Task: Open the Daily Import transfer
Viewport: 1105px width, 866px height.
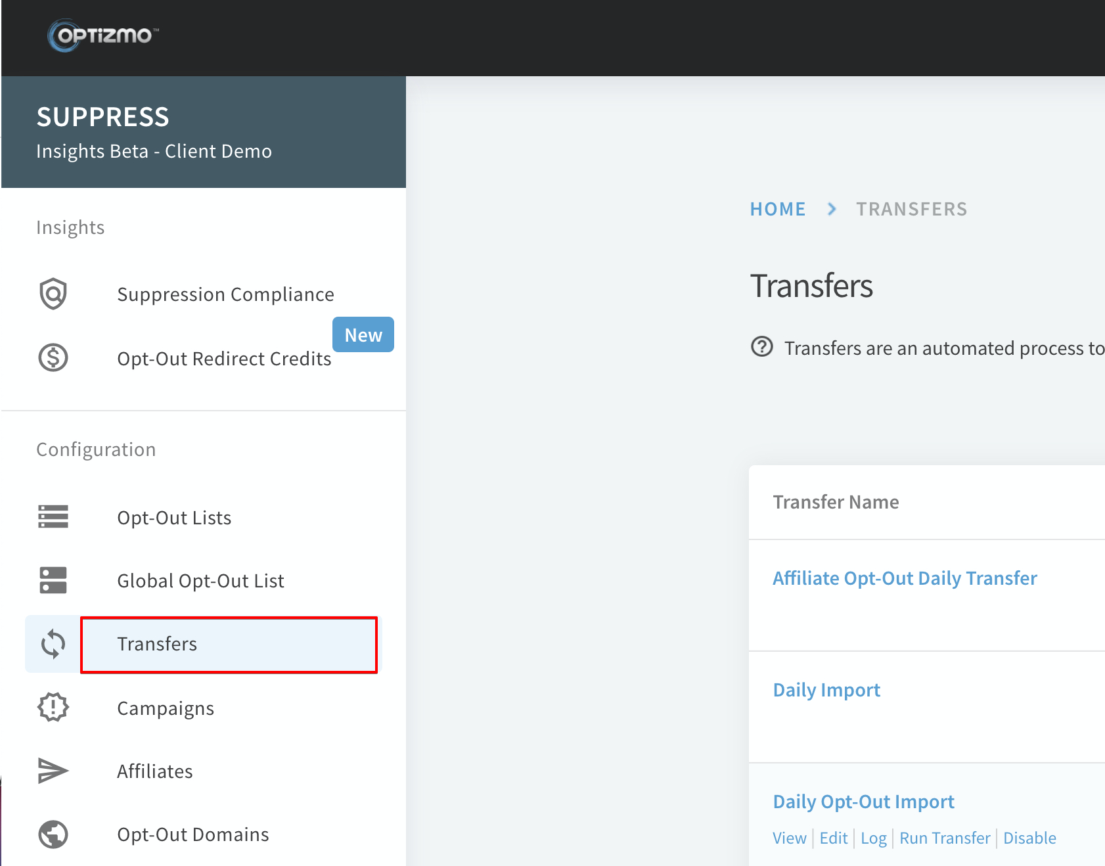Action: click(x=826, y=690)
